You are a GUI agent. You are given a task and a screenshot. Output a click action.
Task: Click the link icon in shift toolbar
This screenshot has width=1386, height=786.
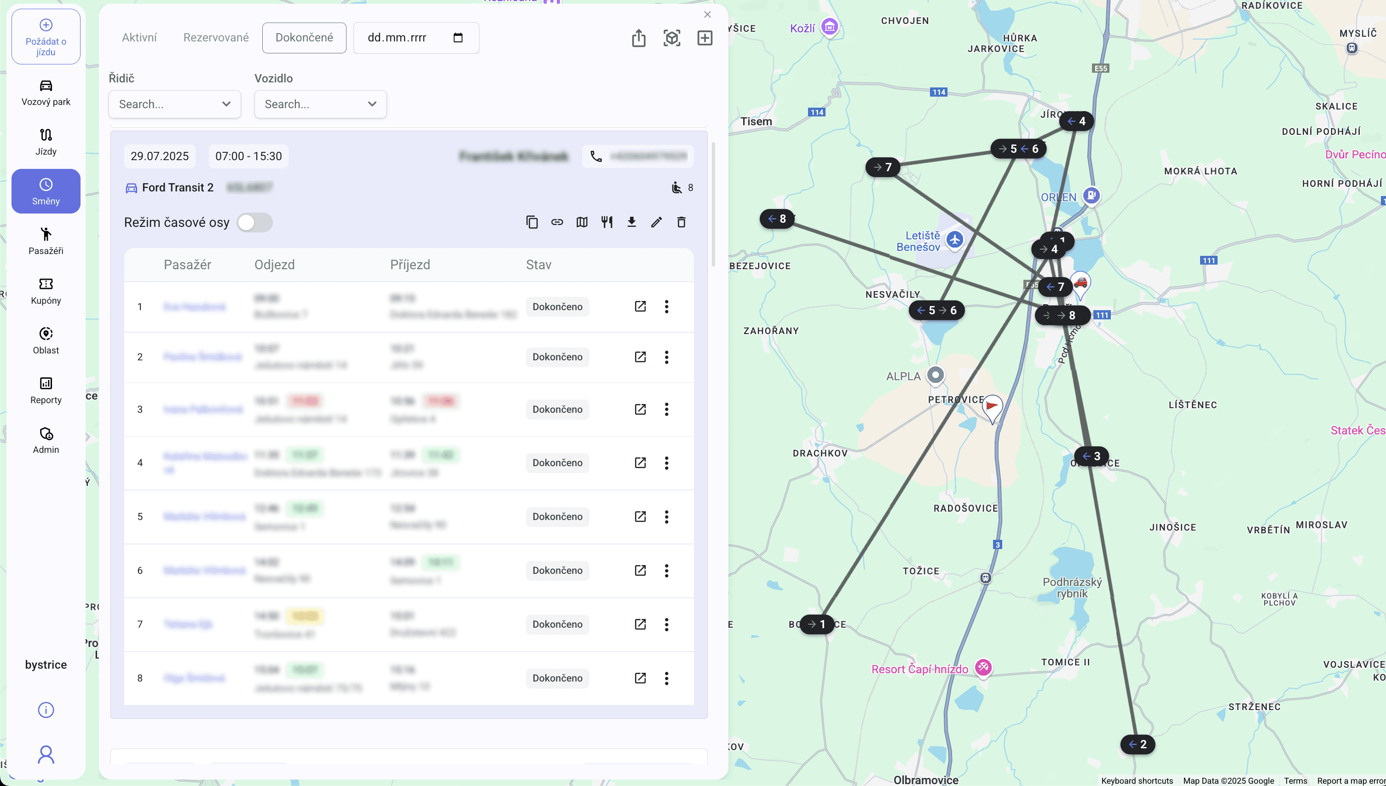[557, 222]
